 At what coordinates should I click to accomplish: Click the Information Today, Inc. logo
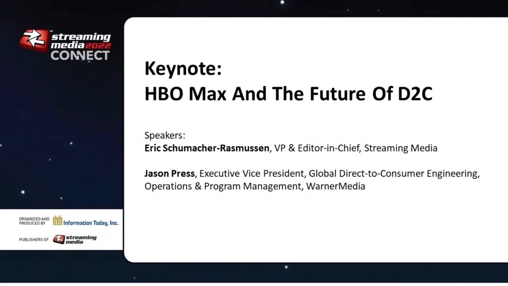pyautogui.click(x=86, y=221)
